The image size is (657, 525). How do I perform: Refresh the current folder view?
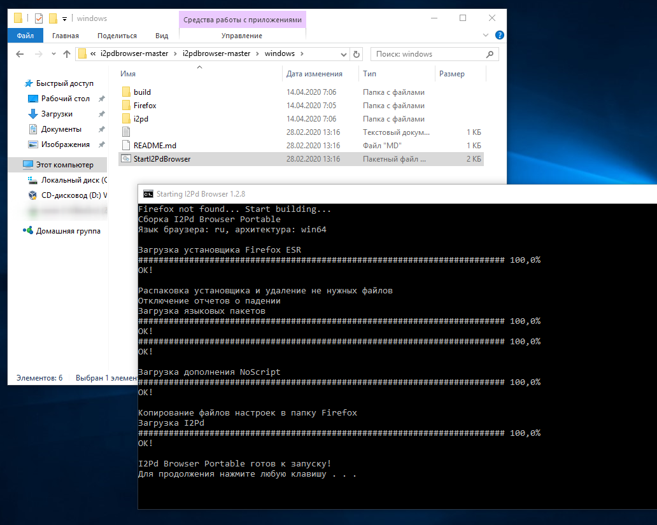(357, 54)
